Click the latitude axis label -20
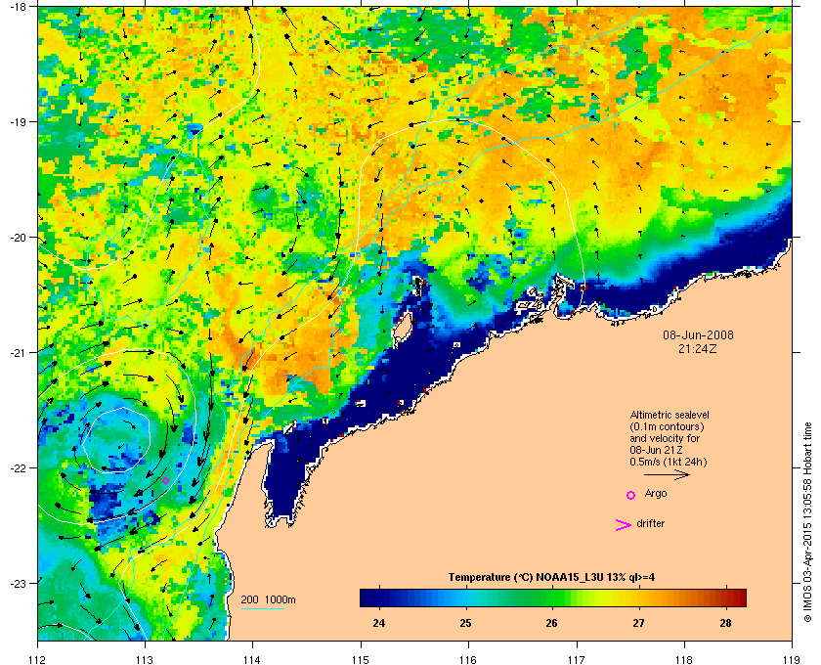821x665 pixels. coord(18,238)
